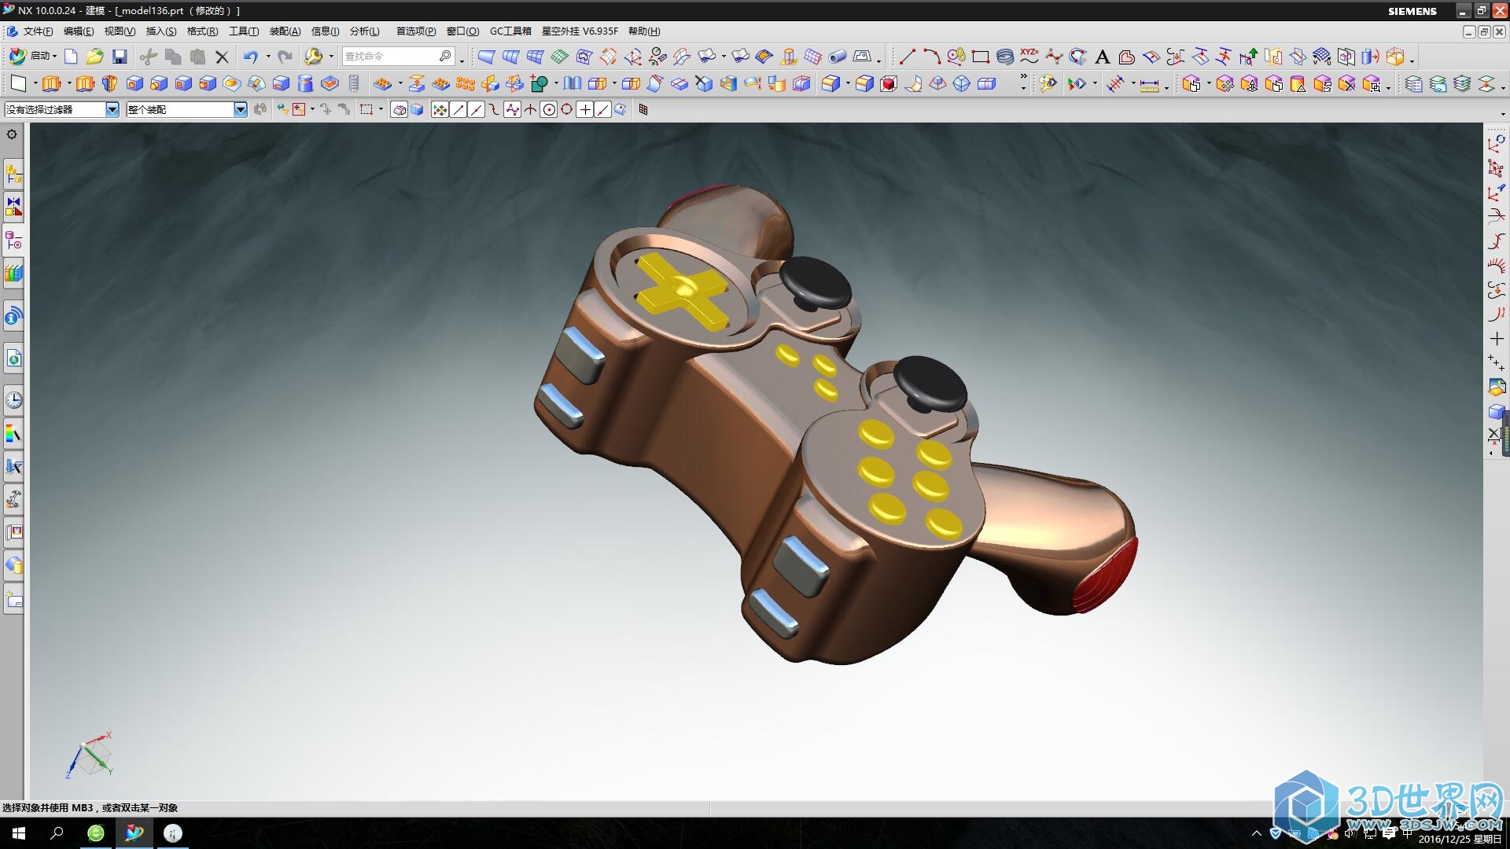Select the Extrude feature icon
This screenshot has height=849, width=1510.
51,83
